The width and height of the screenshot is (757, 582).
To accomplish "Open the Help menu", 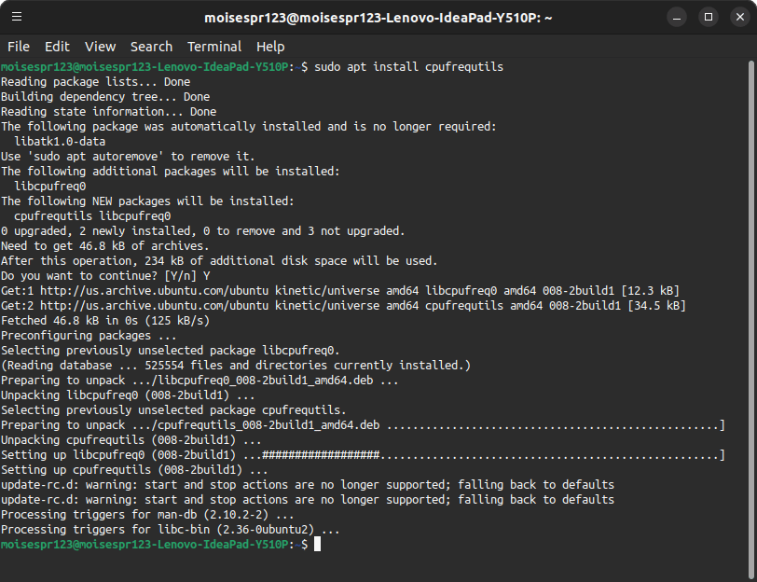I will point(270,47).
